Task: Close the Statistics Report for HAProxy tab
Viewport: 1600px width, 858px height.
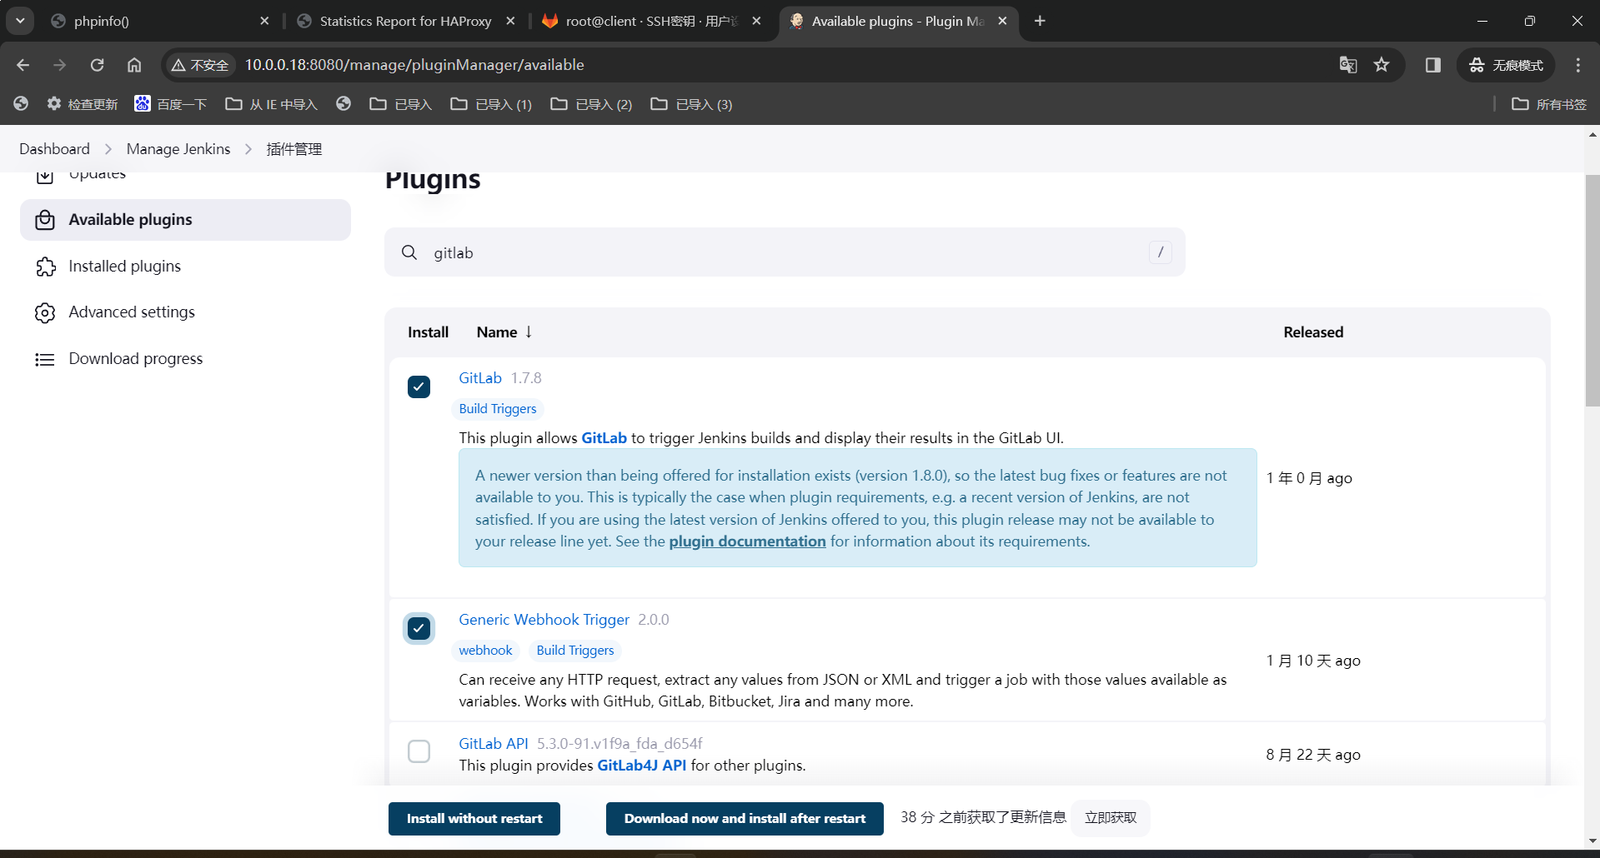Action: click(x=510, y=21)
